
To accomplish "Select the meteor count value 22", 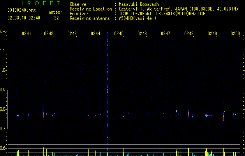I will (x=56, y=18).
